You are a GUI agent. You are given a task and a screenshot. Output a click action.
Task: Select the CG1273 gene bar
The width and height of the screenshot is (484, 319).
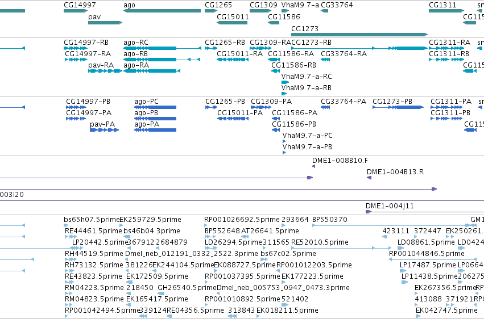pos(359,35)
